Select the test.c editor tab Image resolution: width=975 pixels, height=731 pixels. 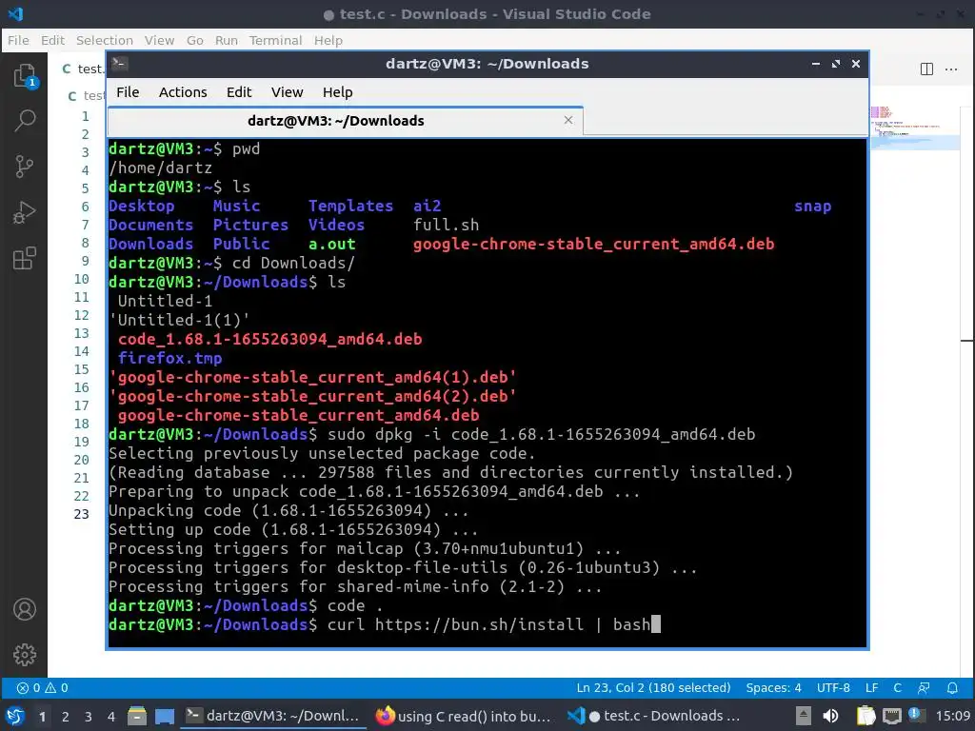click(83, 69)
